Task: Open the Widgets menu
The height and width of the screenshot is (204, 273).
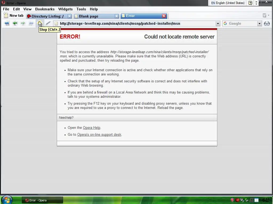Action: (x=65, y=9)
